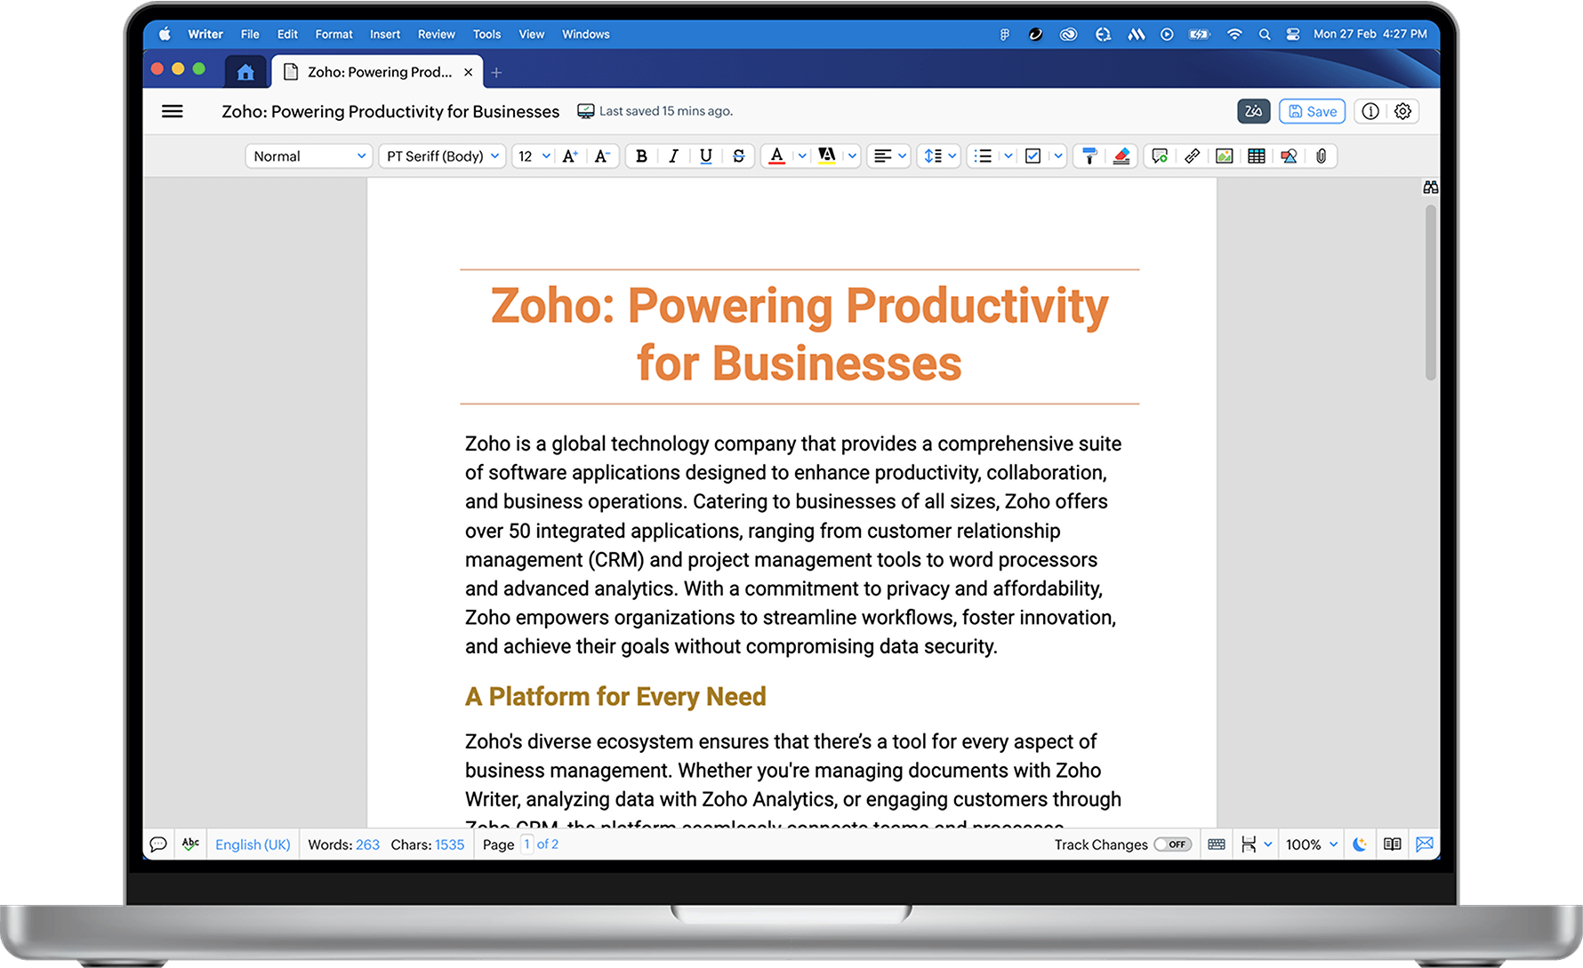Insert a checklist with the checkbox icon
1583x968 pixels.
click(1033, 156)
